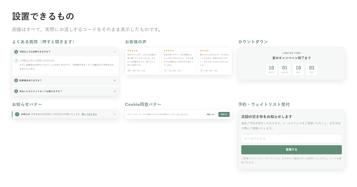Collapse the 予約なしでも利用できますか？ question
This screenshot has width=357, height=187.
click(x=65, y=52)
